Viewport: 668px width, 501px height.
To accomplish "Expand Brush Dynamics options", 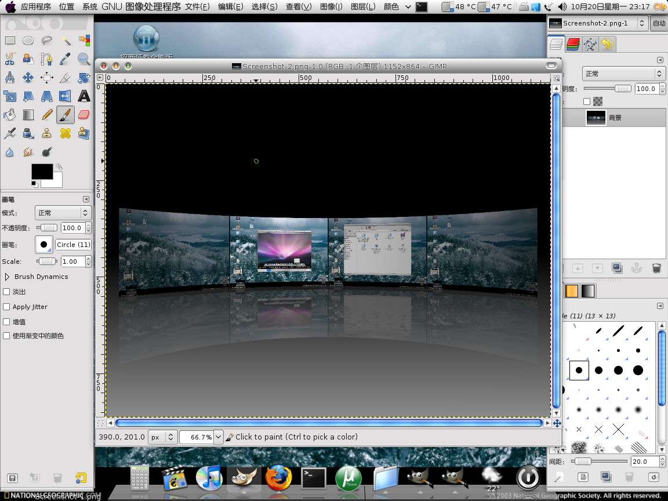I will coord(7,277).
